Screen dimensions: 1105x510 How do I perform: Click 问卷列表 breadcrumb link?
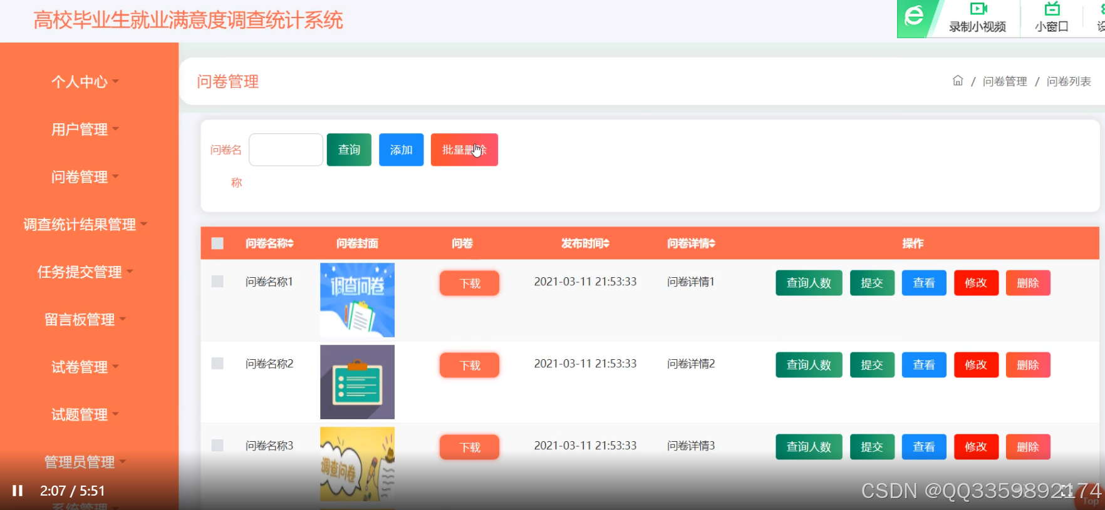[1069, 81]
